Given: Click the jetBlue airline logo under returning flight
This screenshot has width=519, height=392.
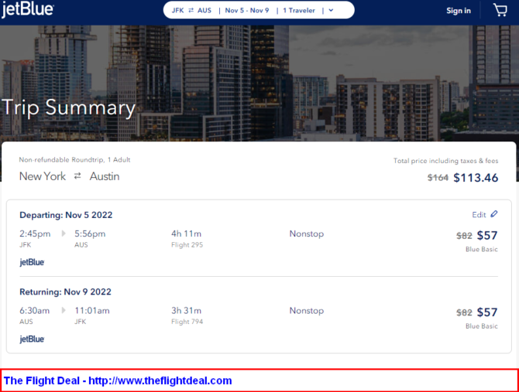Looking at the screenshot, I should tap(32, 339).
